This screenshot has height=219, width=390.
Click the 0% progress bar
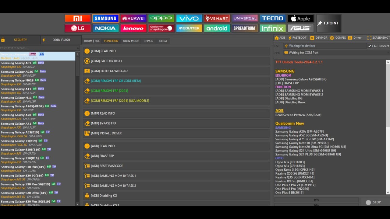pyautogui.click(x=316, y=200)
